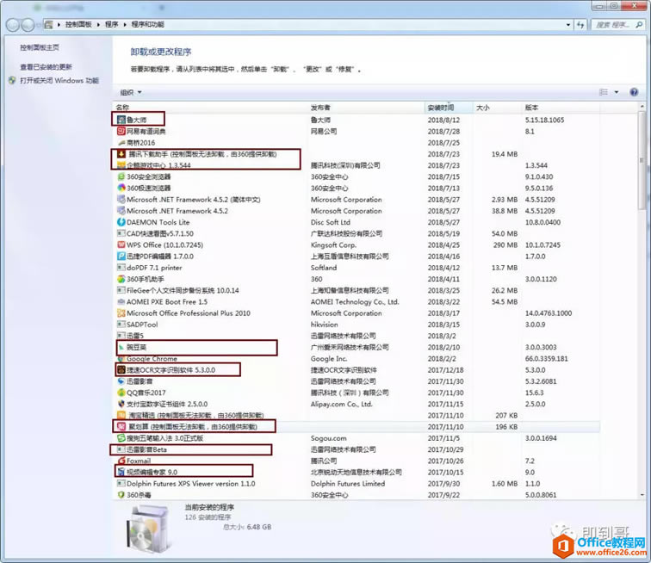
Task: Select AOMEI PXE Boot Free 1.5 row
Action: click(x=356, y=302)
